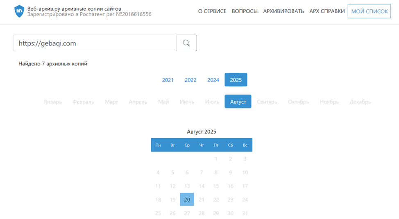
Task: Click the blue shield site logo
Action: [x=19, y=11]
